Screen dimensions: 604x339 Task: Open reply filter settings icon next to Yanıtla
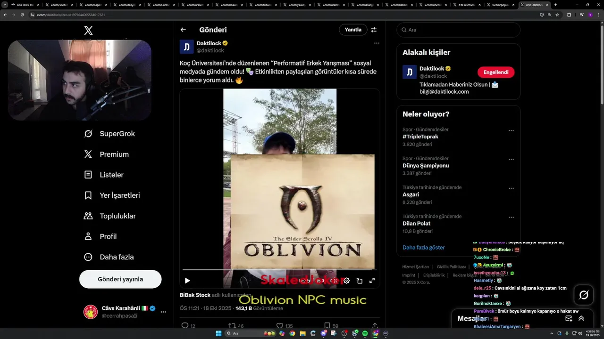[x=374, y=30]
